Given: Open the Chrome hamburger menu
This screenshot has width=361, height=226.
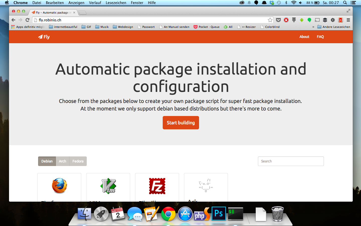Looking at the screenshot, I should click(x=348, y=20).
